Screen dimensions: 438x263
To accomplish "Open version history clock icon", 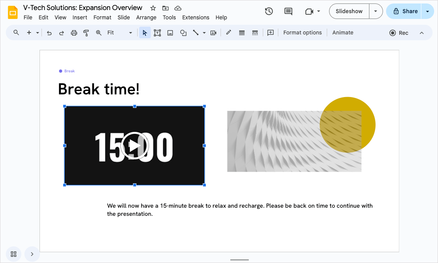I will 269,11.
